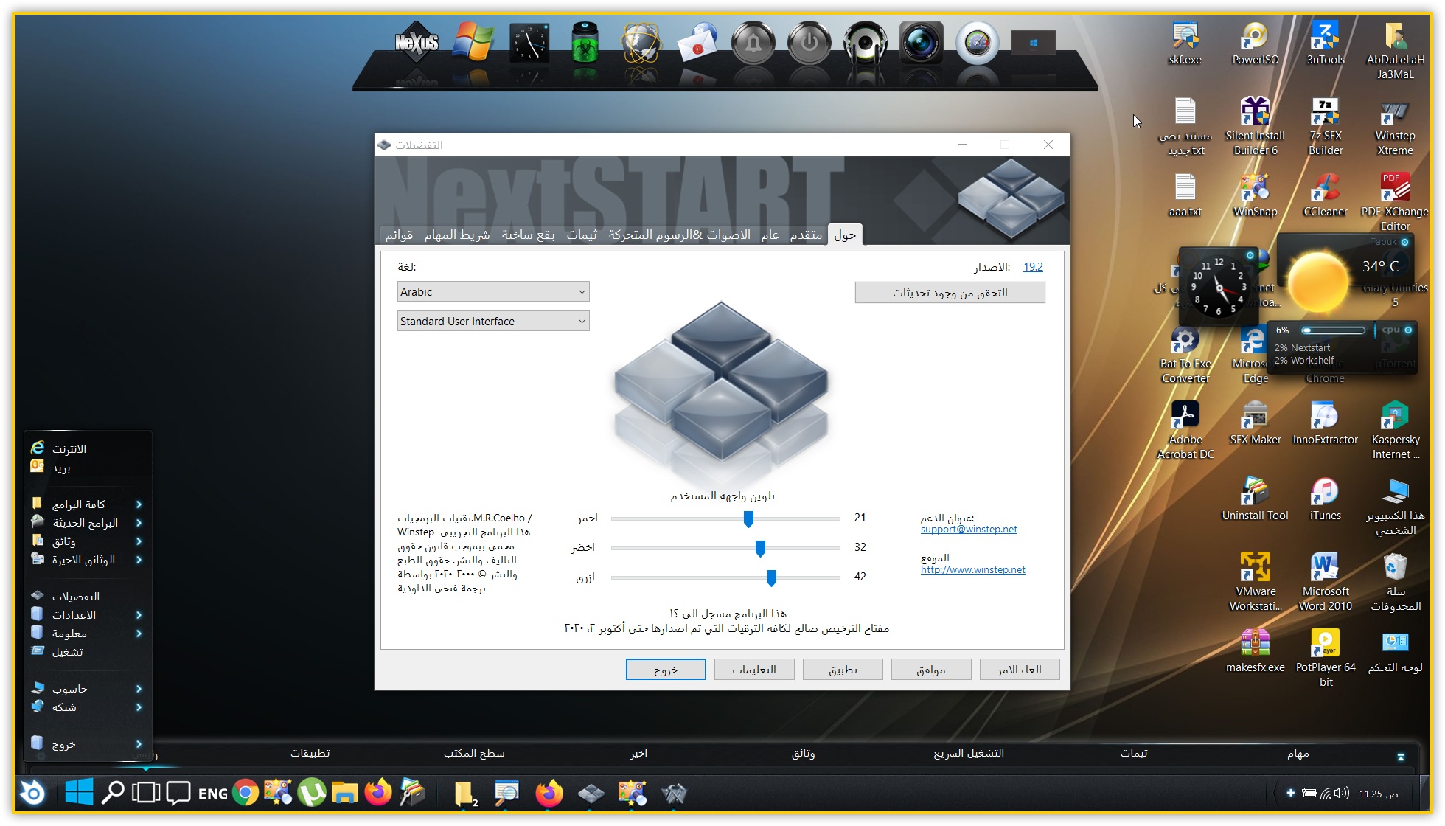Open the mail envelope icon in the dock
The height and width of the screenshot is (826, 1445).
pyautogui.click(x=697, y=42)
